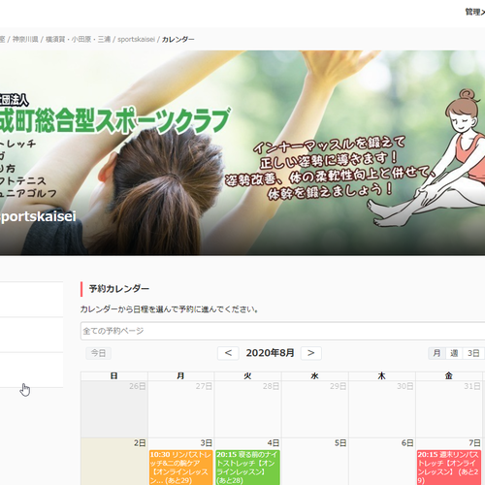Click the sports club banner image

[242, 153]
